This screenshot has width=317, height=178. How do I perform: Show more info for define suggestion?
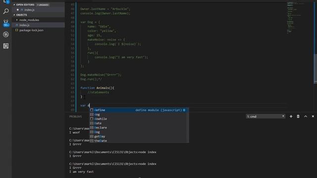click(184, 110)
